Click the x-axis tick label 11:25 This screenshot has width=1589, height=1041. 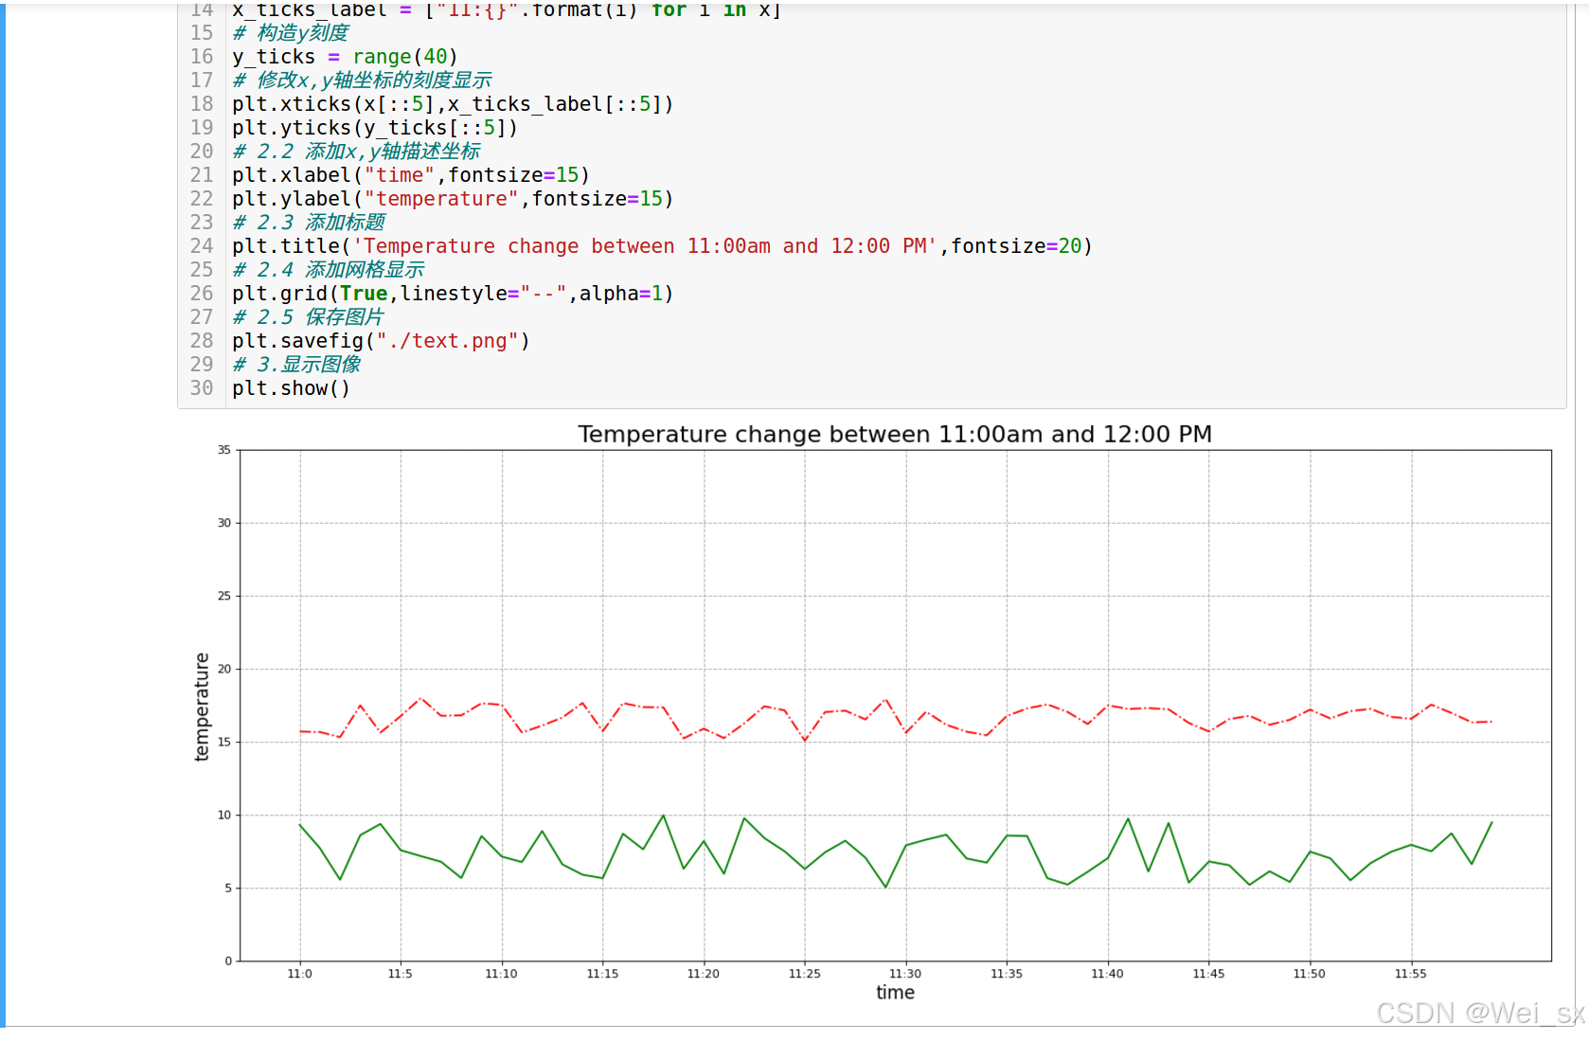click(x=805, y=974)
